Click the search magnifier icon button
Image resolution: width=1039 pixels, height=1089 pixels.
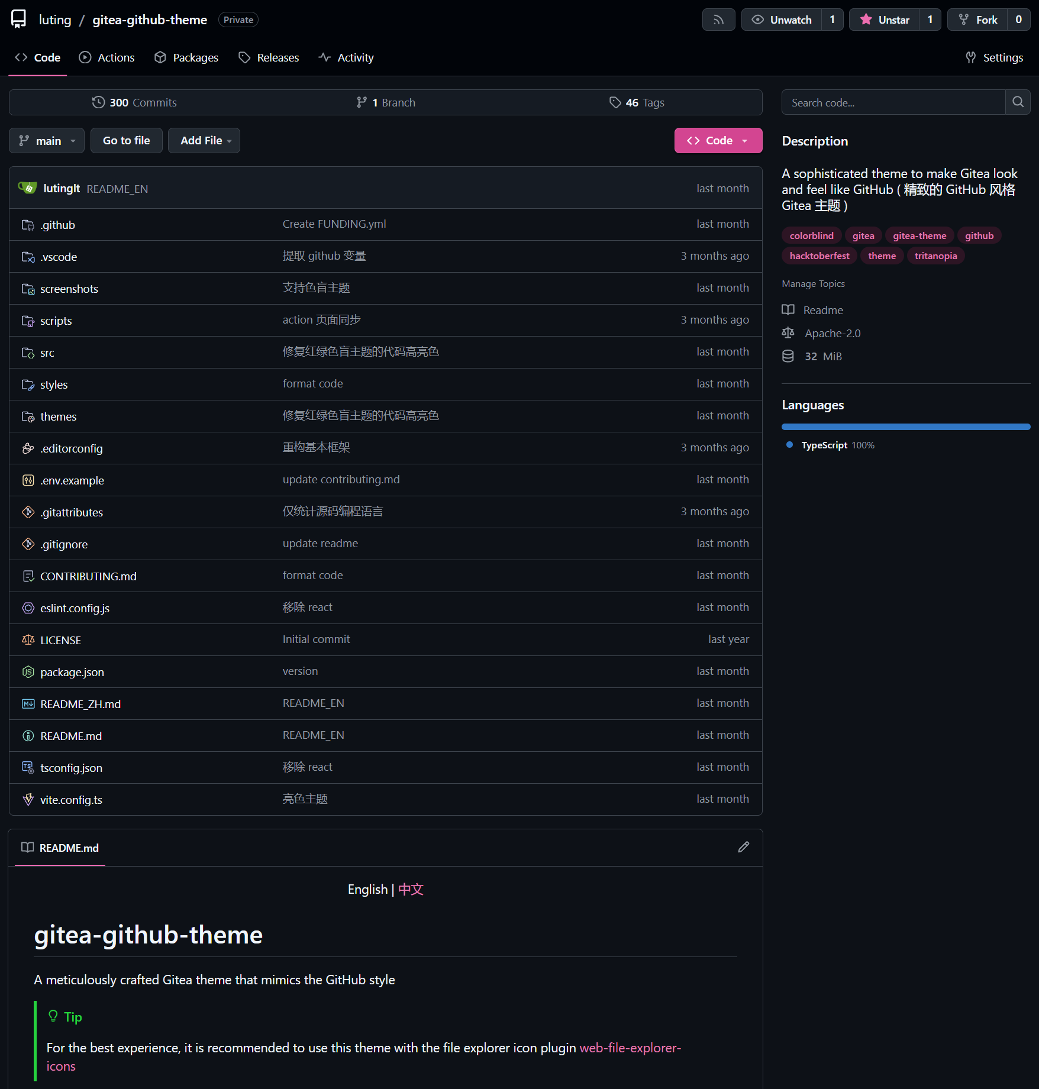(x=1018, y=102)
